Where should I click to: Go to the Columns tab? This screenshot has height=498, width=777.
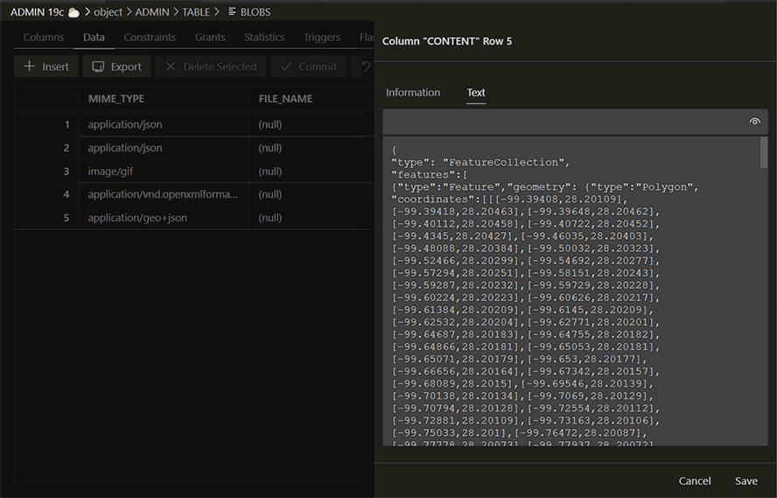44,38
